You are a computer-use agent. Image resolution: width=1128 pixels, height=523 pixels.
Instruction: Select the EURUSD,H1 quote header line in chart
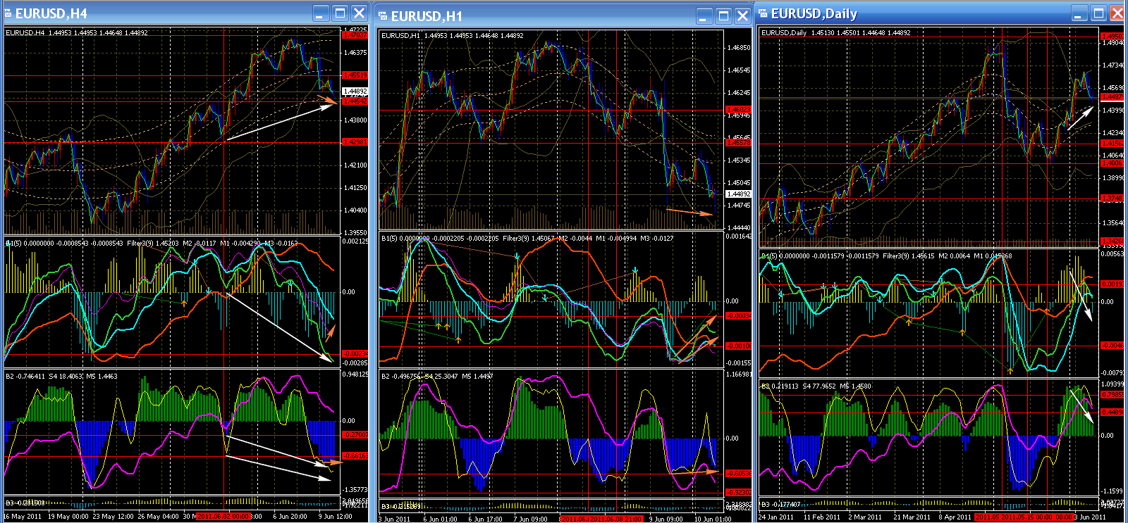pyautogui.click(x=453, y=35)
